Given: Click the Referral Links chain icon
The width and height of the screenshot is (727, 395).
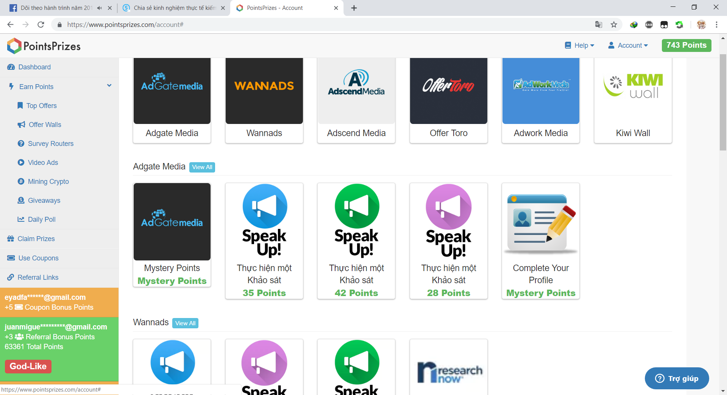Looking at the screenshot, I should [x=11, y=277].
